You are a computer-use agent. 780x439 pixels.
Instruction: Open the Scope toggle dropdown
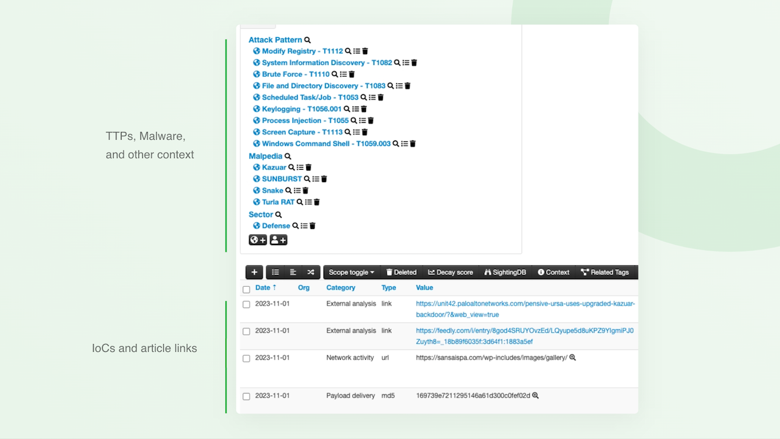350,272
